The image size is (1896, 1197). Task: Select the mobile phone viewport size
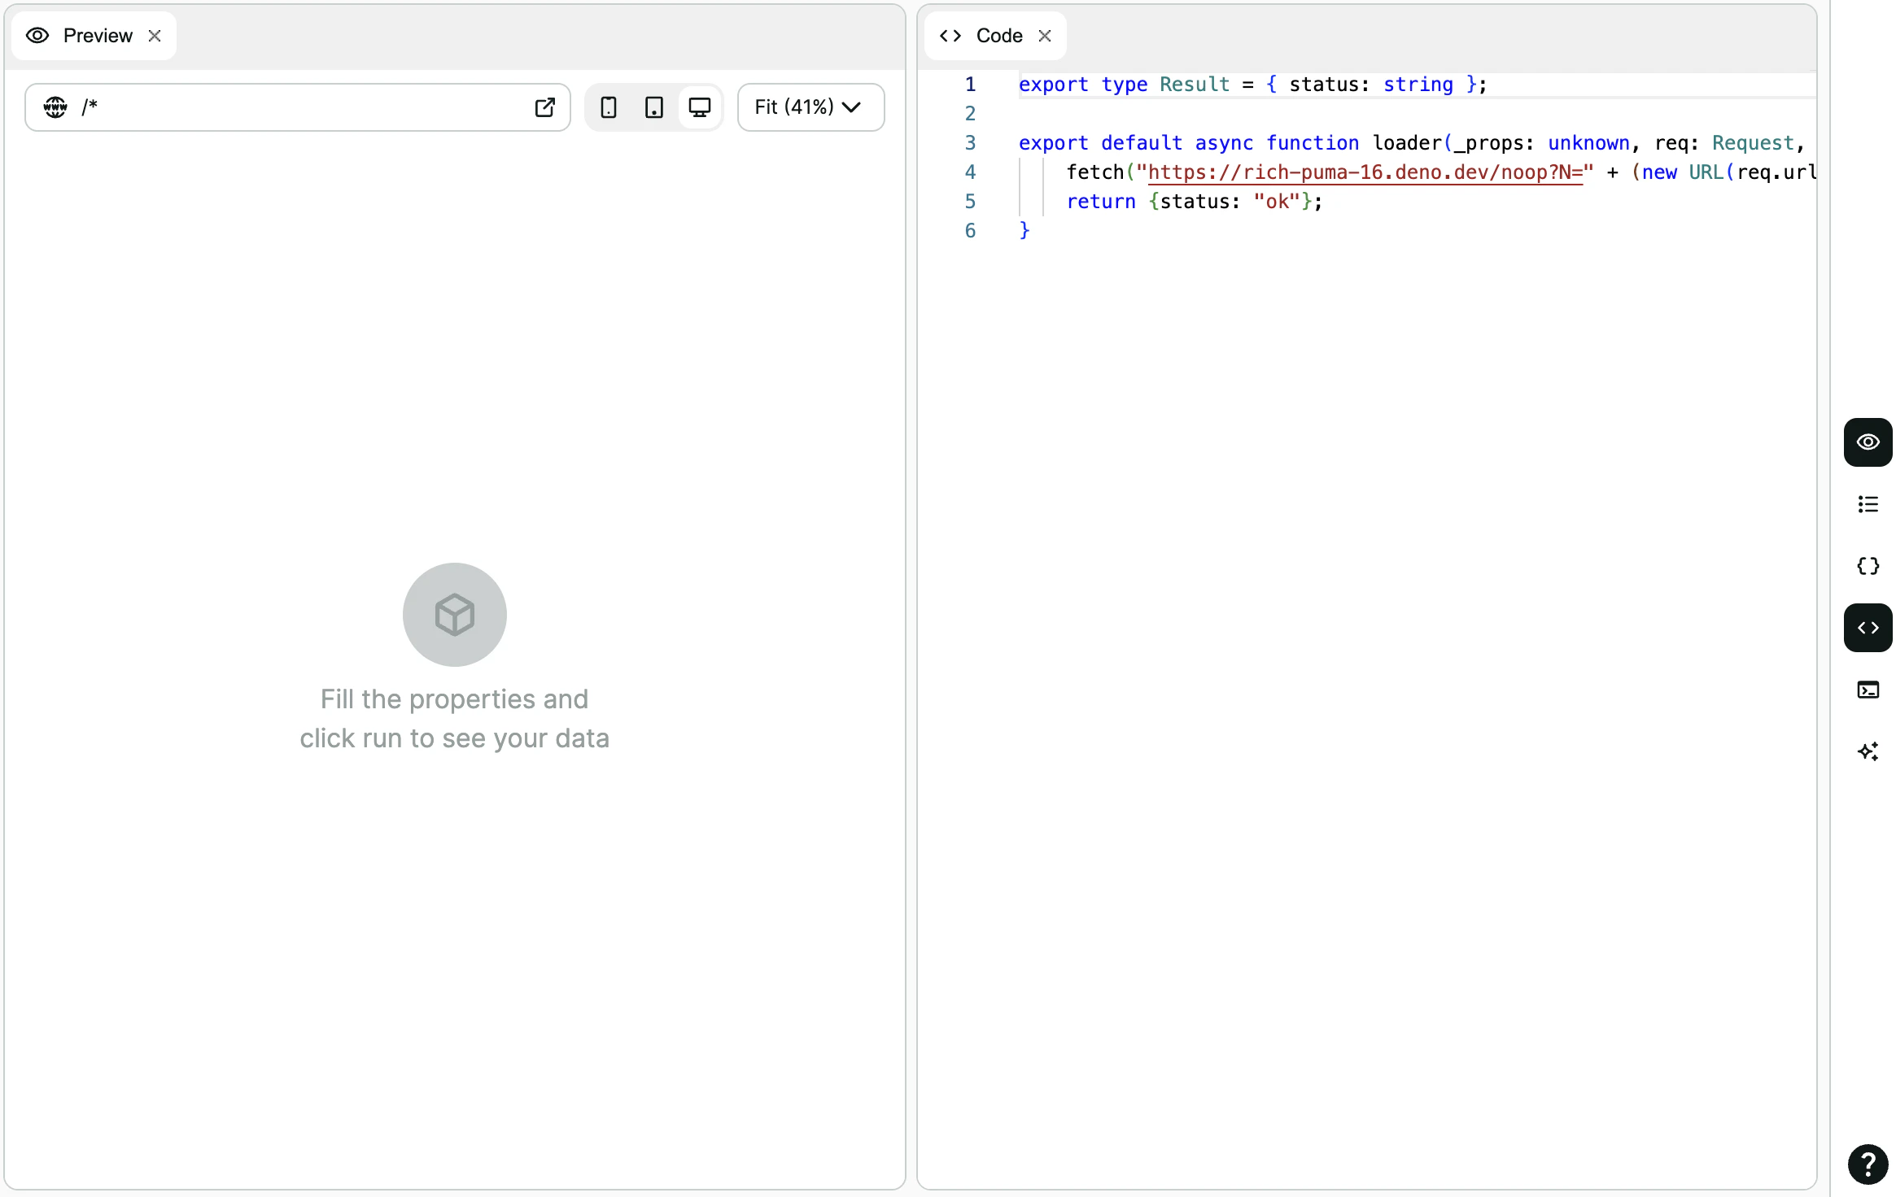coord(609,107)
